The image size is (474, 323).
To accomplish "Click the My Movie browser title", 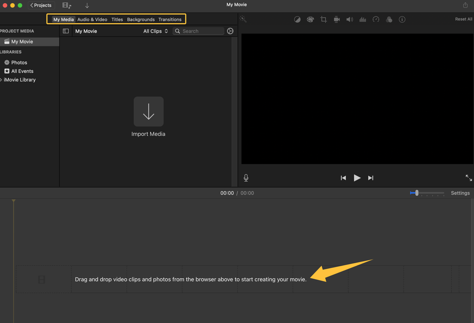I will coord(86,31).
